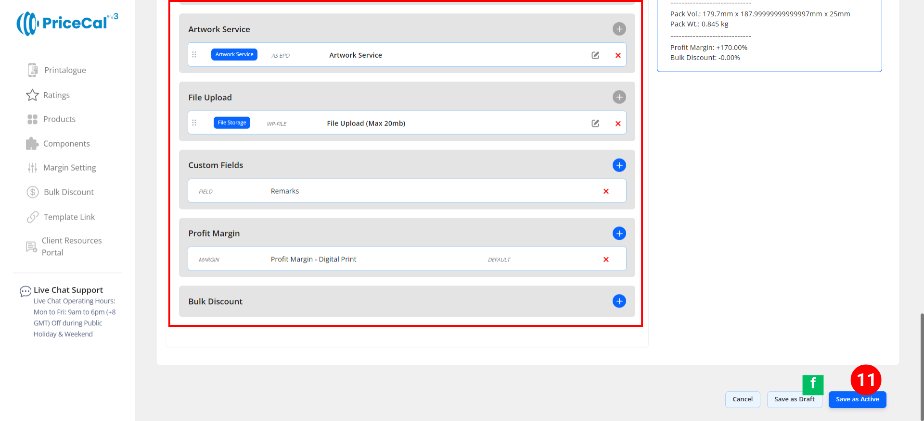Image resolution: width=924 pixels, height=421 pixels.
Task: Grab the drag handle on Artwork Service row
Action: tap(194, 55)
